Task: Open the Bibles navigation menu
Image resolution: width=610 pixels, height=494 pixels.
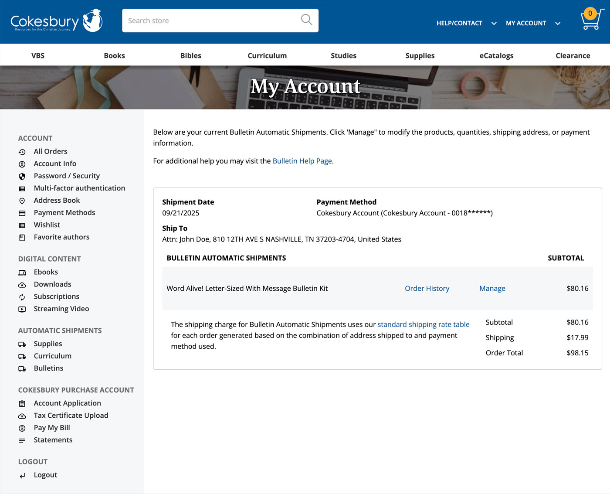Action: tap(190, 55)
